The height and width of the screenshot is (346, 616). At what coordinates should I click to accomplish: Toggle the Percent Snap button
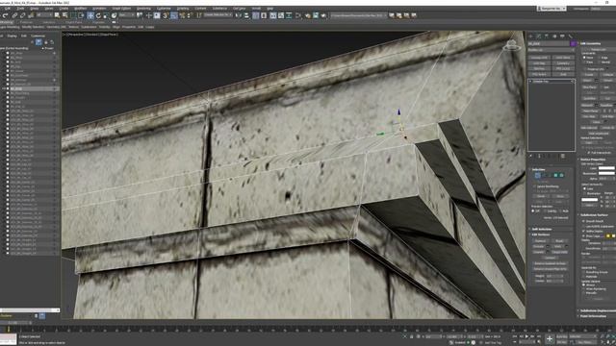pyautogui.click(x=182, y=15)
